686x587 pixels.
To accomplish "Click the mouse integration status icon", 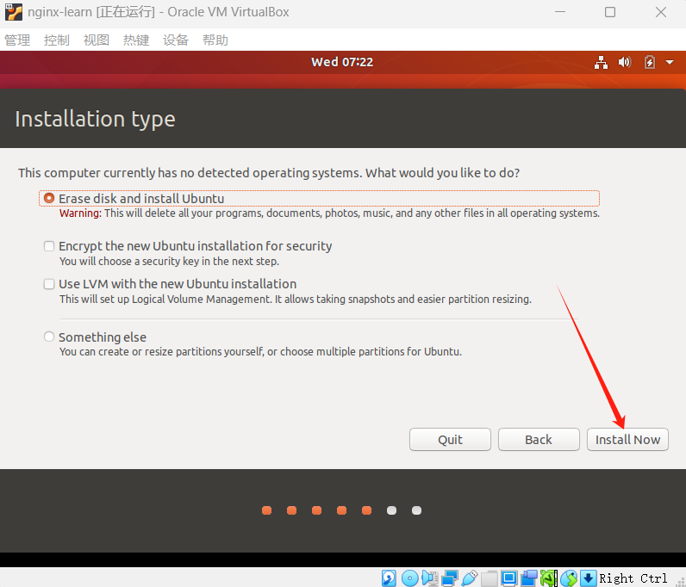I will pos(569,578).
